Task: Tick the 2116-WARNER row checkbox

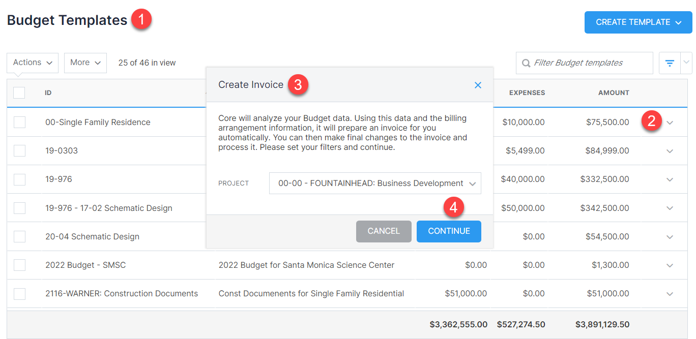Action: point(19,294)
